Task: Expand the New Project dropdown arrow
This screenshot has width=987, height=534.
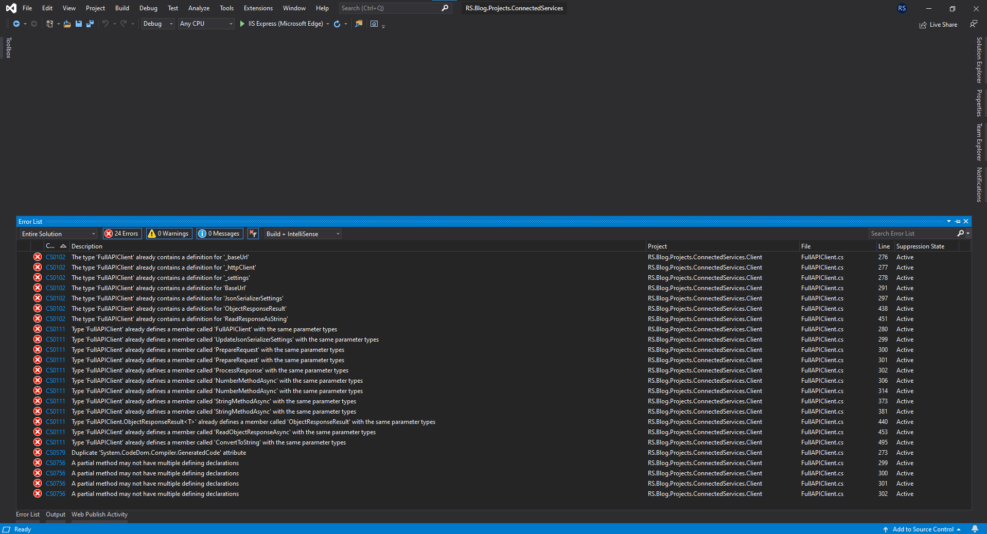Action: click(58, 24)
